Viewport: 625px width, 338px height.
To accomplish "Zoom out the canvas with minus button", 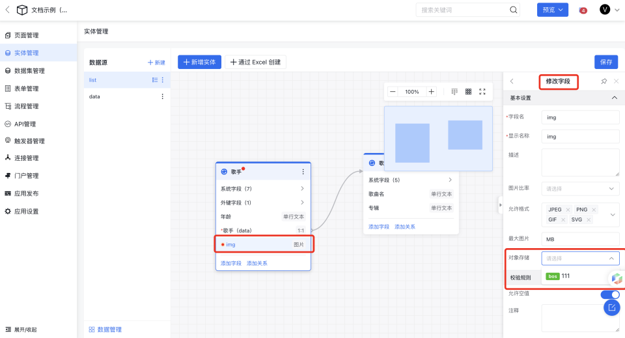I will click(x=393, y=92).
